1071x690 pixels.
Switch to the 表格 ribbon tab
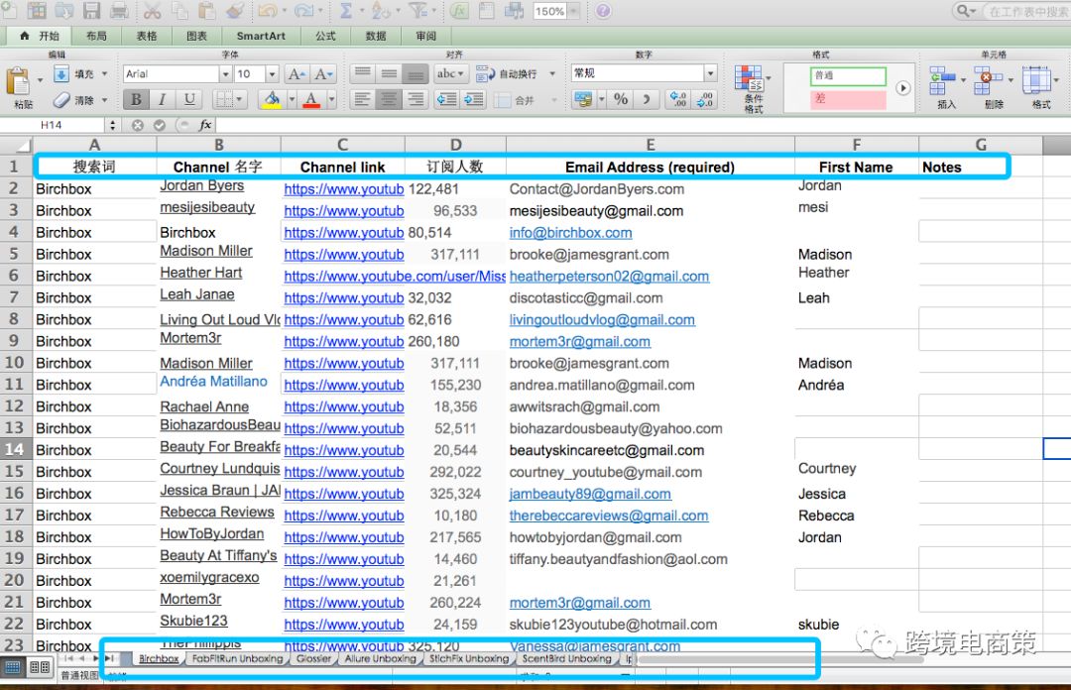pos(146,36)
